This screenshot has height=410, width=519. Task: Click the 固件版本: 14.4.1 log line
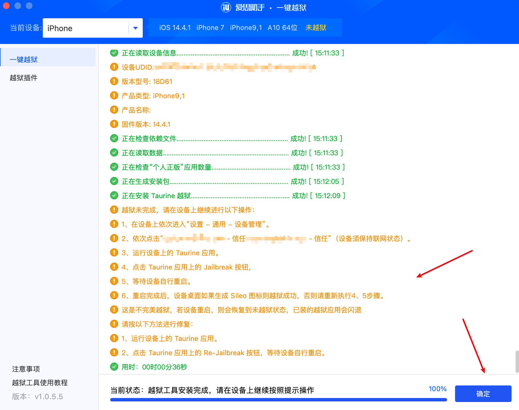point(146,124)
